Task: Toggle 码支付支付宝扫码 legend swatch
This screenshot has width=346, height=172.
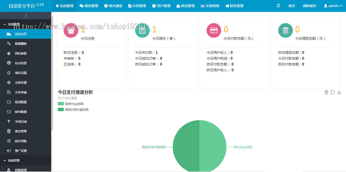Action: (x=61, y=110)
